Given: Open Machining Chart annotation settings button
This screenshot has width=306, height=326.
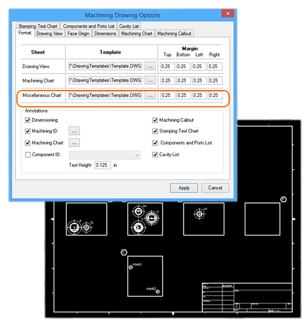Looking at the screenshot, I should coord(74,143).
